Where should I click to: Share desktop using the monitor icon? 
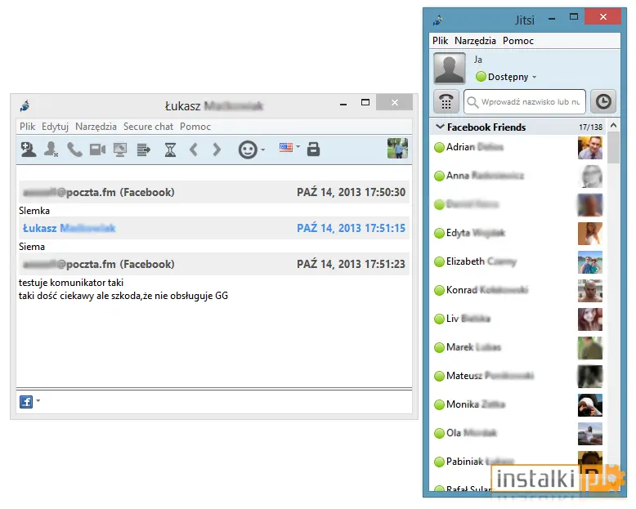[x=120, y=150]
